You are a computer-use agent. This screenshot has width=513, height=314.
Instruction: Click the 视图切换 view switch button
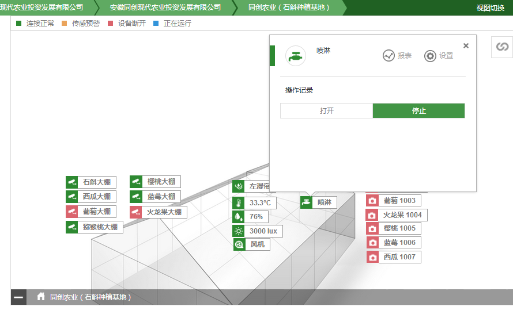tap(490, 8)
